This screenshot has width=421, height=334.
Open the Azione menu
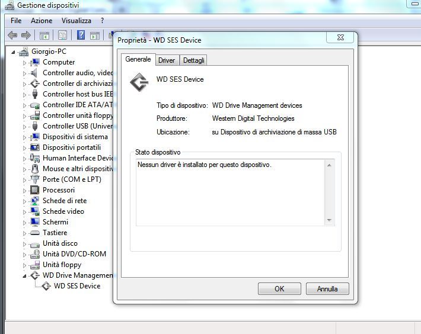pos(42,21)
